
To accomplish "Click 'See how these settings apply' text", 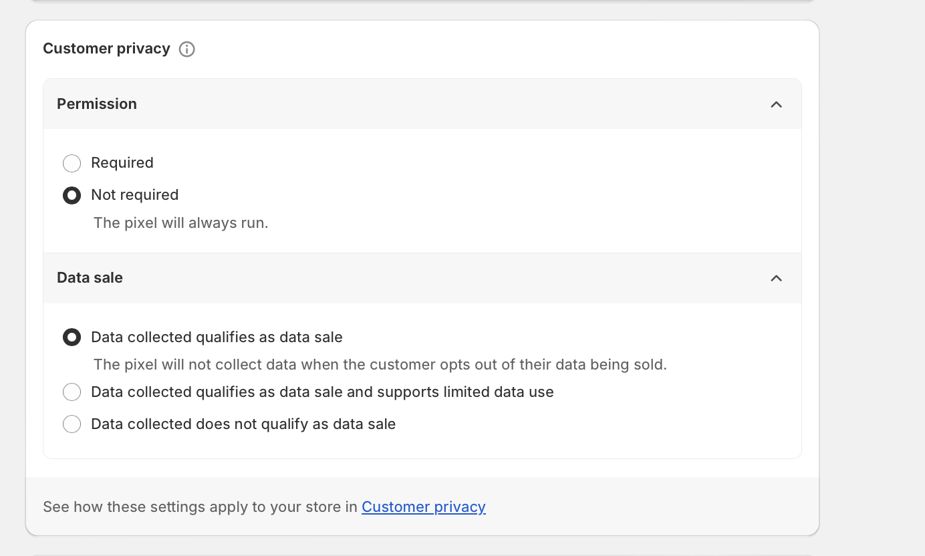I will (201, 507).
